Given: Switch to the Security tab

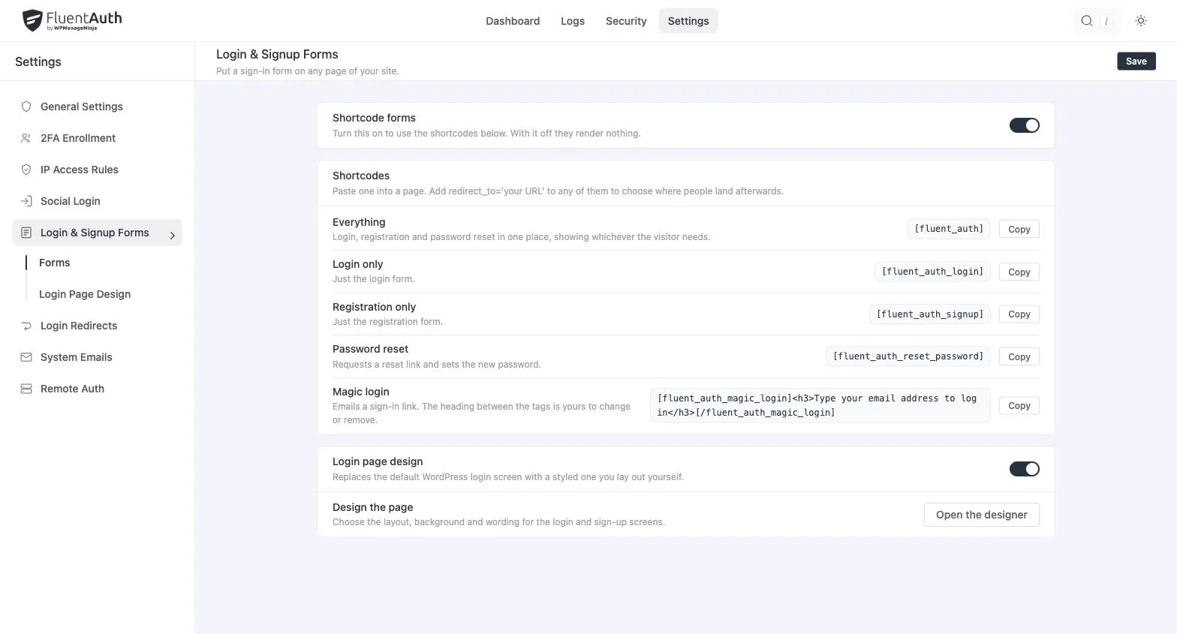Looking at the screenshot, I should point(626,21).
